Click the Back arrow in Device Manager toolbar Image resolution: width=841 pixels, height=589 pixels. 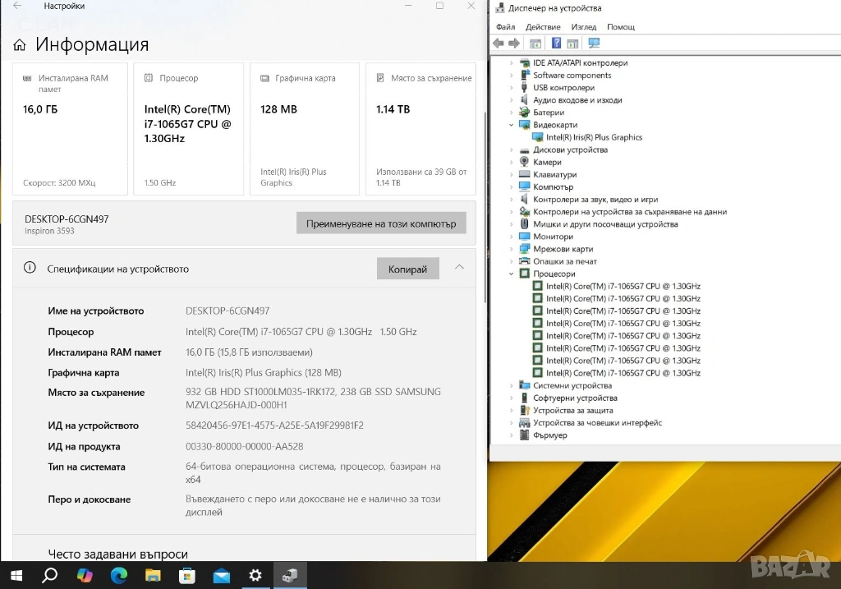(x=499, y=44)
